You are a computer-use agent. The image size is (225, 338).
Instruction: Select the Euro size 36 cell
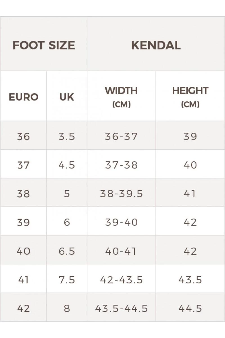click(23, 136)
